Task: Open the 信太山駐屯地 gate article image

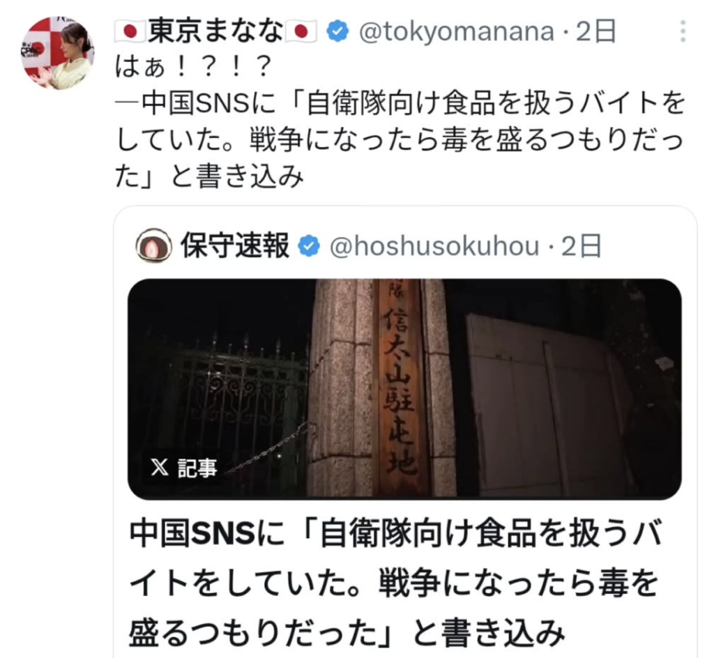Action: click(404, 389)
